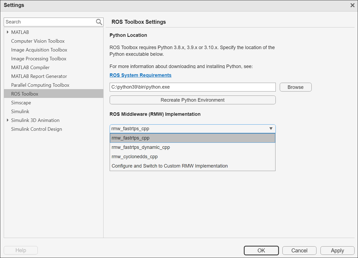Pick the highlighted rmw_fastrtps_cpp option
The image size is (358, 258).
point(130,138)
